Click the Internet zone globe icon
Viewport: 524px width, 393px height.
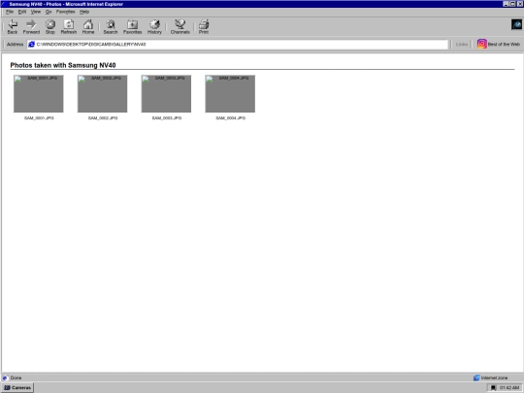[476, 378]
